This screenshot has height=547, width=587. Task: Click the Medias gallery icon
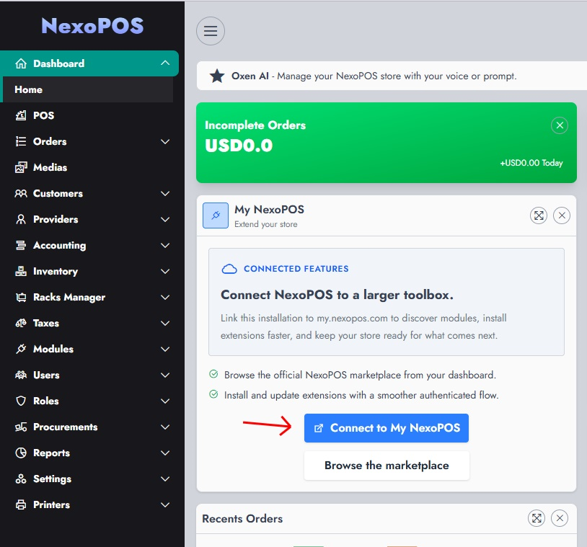(21, 167)
